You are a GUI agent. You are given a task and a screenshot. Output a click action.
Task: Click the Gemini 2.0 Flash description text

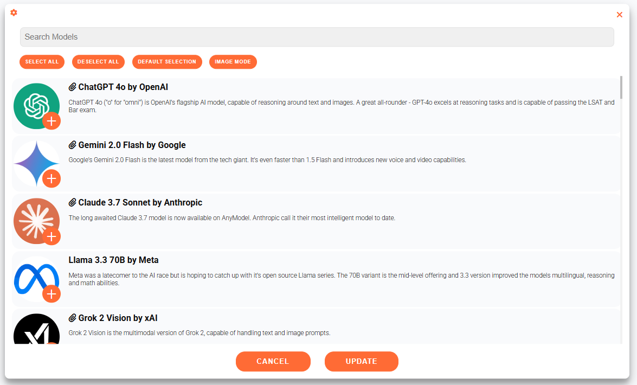267,160
